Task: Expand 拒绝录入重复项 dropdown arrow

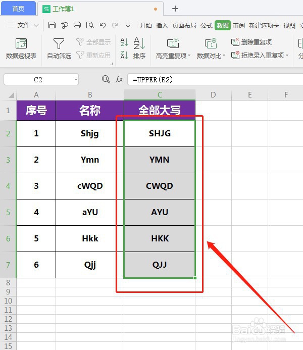Action: tap(287, 55)
